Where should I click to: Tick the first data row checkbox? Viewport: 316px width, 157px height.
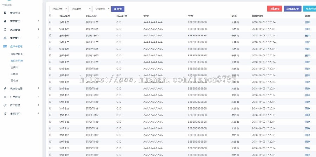[50, 22]
